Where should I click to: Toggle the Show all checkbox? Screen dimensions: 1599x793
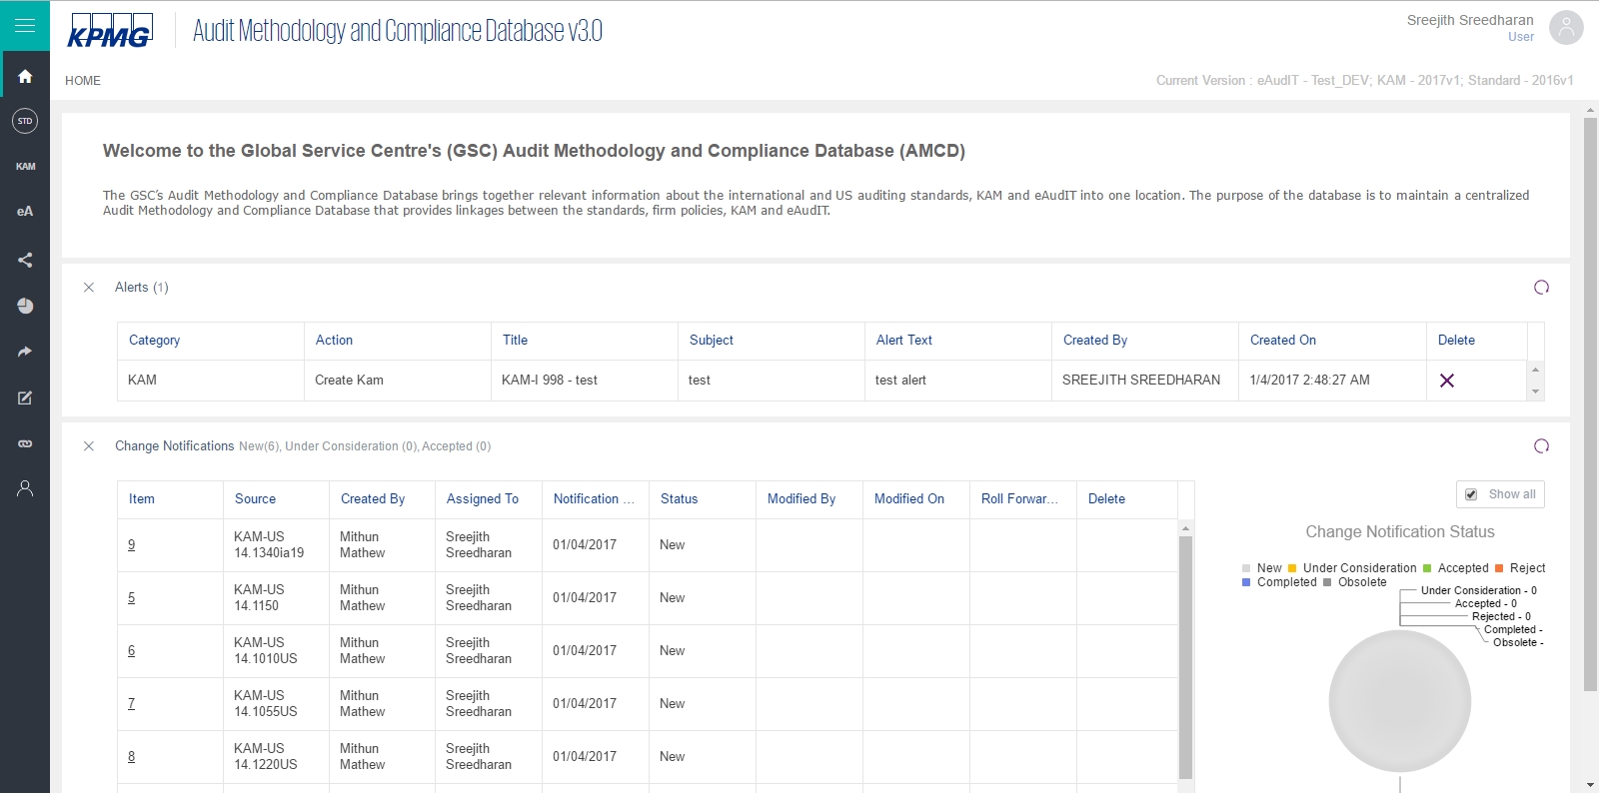[x=1471, y=494]
